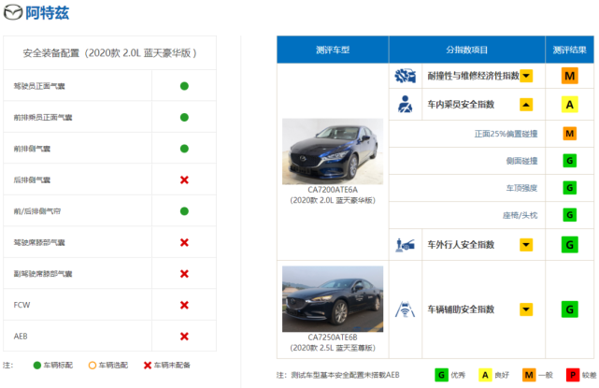Click the note about 未搭载AEB
Screen dimensions: 599x388
click(338, 376)
